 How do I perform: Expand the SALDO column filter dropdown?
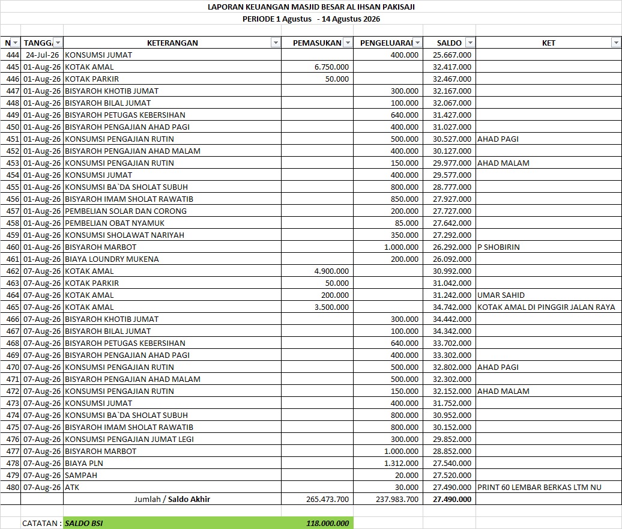coord(470,43)
